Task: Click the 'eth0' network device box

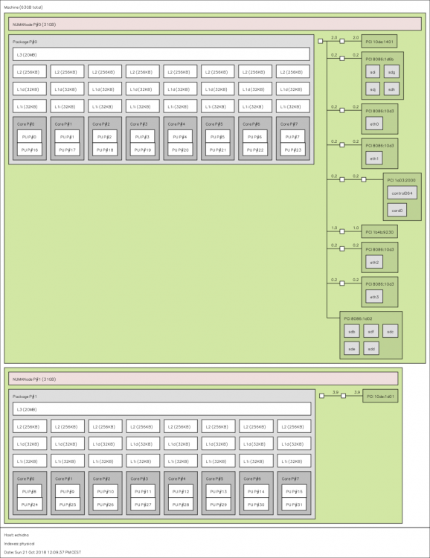Action: pyautogui.click(x=374, y=124)
